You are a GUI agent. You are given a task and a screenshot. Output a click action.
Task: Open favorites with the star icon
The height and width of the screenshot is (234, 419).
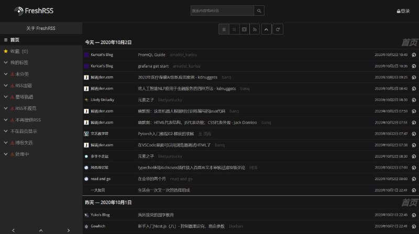[6, 51]
